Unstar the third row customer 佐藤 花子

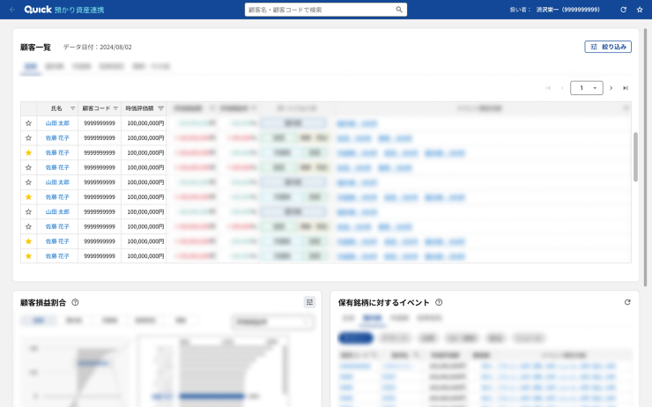click(x=28, y=152)
